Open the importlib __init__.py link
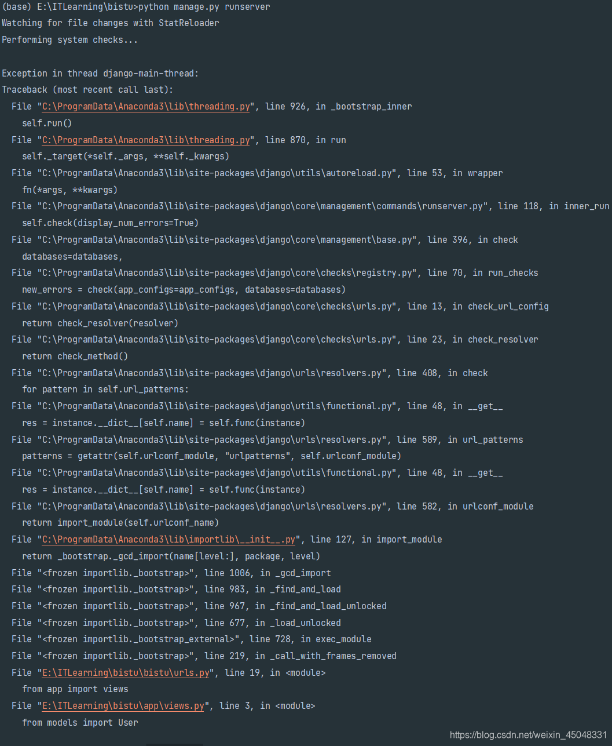The width and height of the screenshot is (612, 746). (167, 539)
